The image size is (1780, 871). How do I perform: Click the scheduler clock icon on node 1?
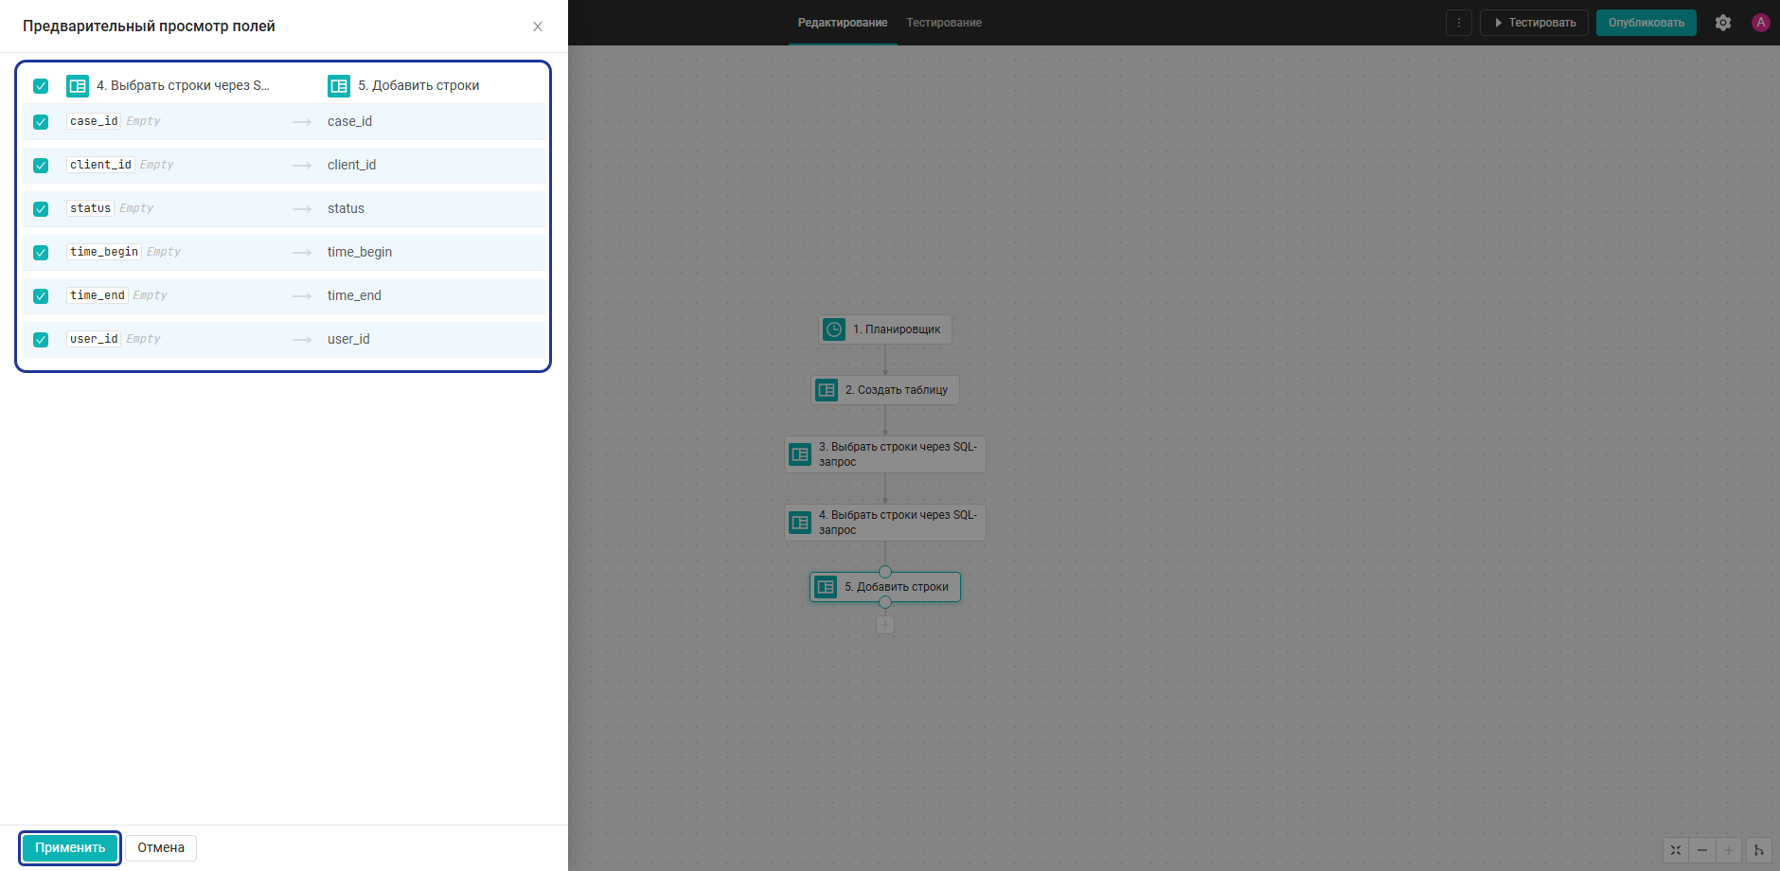(x=834, y=329)
